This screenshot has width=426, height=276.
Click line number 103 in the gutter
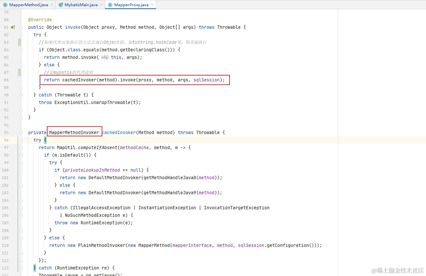click(5, 193)
